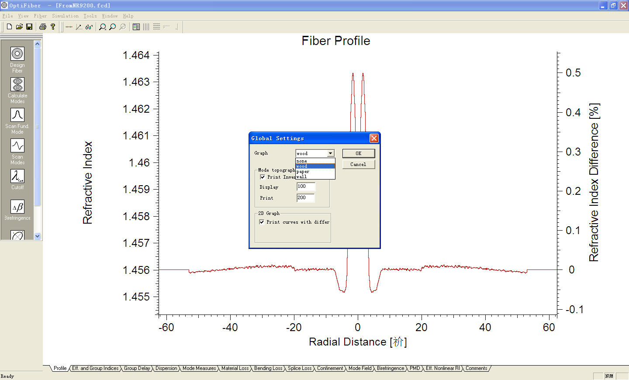
Task: Toggle the legend list toolbar icon
Action: [x=136, y=27]
